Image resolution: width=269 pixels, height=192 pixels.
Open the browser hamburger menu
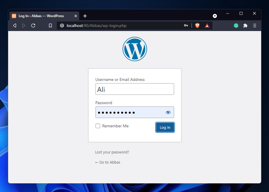tap(254, 26)
